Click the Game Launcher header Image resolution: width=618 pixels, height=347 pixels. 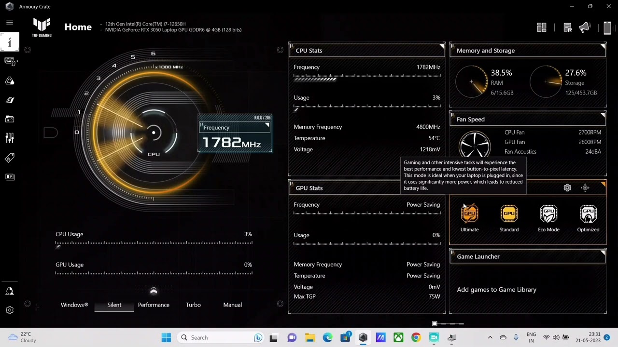528,256
